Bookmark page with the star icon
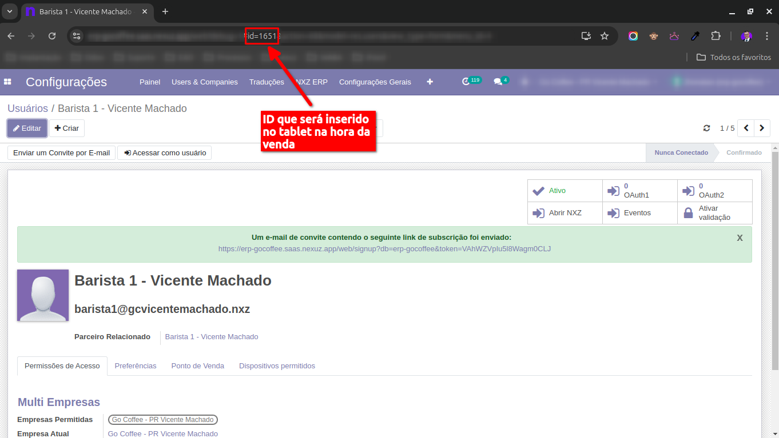This screenshot has height=438, width=779. (x=605, y=36)
